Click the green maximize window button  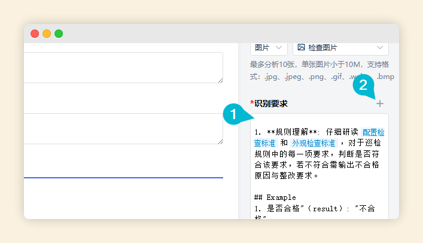tap(59, 34)
